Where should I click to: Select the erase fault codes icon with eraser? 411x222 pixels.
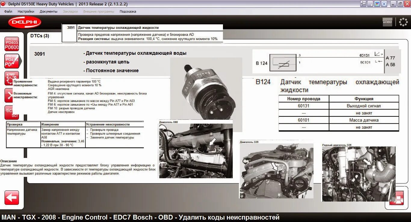(x=12, y=61)
